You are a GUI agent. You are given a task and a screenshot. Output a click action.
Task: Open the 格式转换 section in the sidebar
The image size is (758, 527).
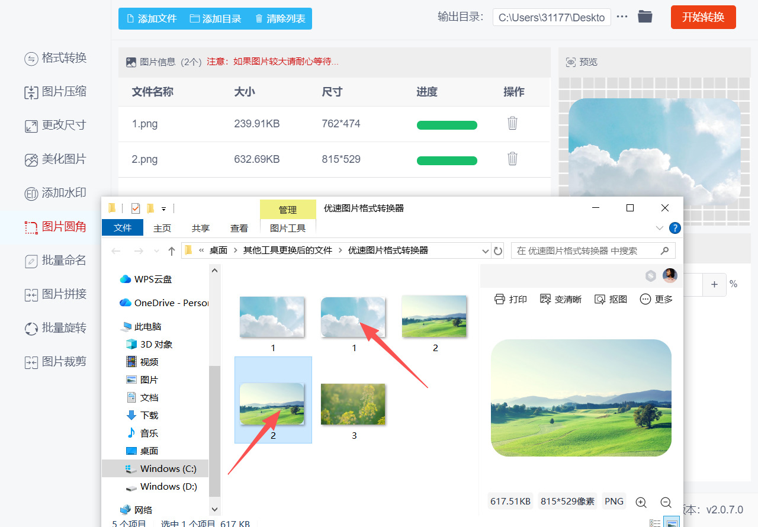coord(56,58)
